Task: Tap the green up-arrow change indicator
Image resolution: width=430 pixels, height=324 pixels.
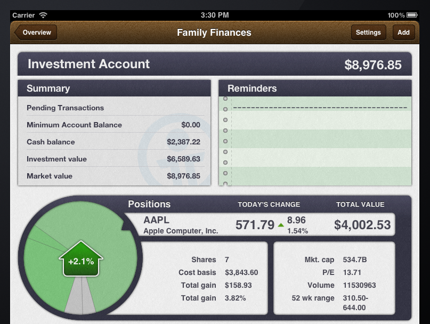Action: click(281, 225)
